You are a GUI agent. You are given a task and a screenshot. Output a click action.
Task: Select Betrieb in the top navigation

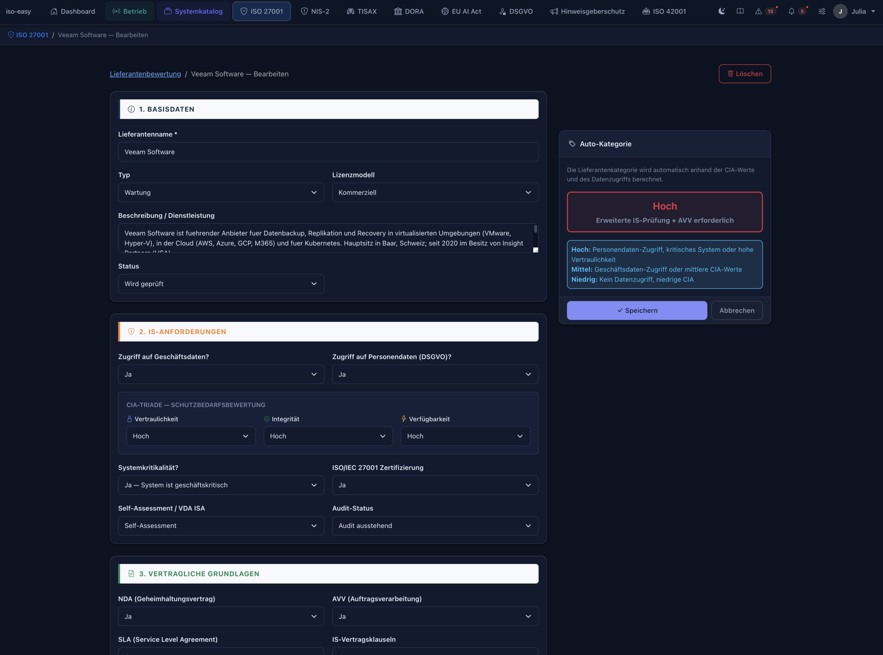pos(129,11)
